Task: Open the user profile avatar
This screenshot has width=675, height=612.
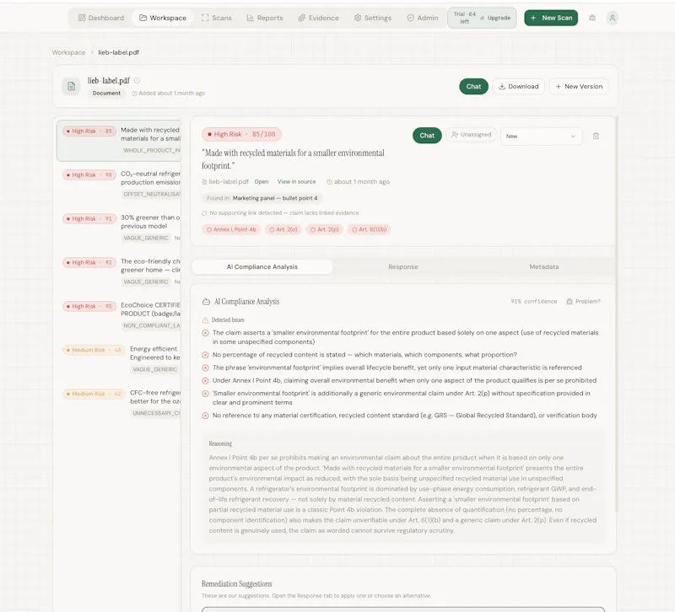Action: pos(613,18)
